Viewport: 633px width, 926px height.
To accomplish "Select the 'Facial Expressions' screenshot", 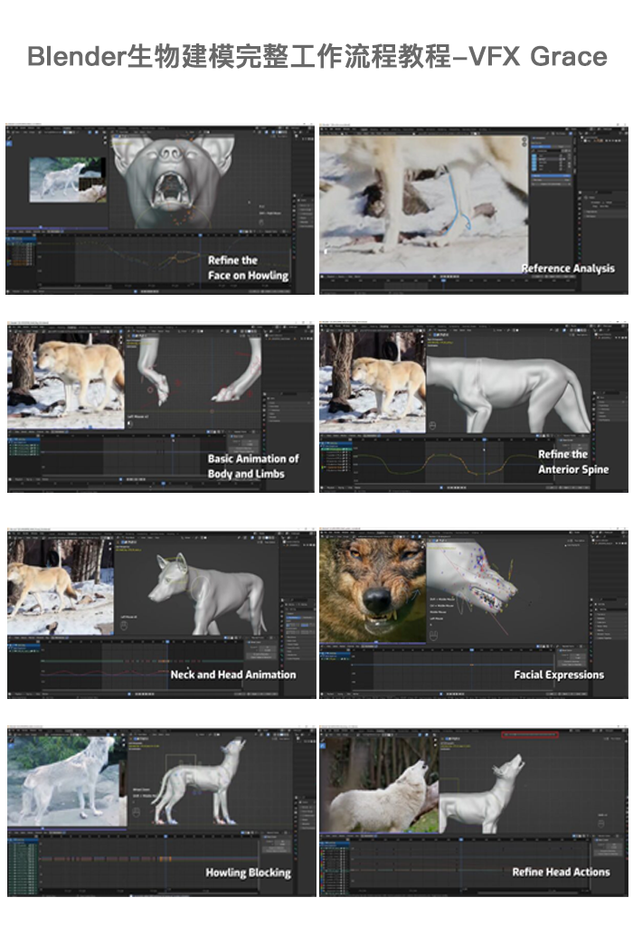I will 474,614.
